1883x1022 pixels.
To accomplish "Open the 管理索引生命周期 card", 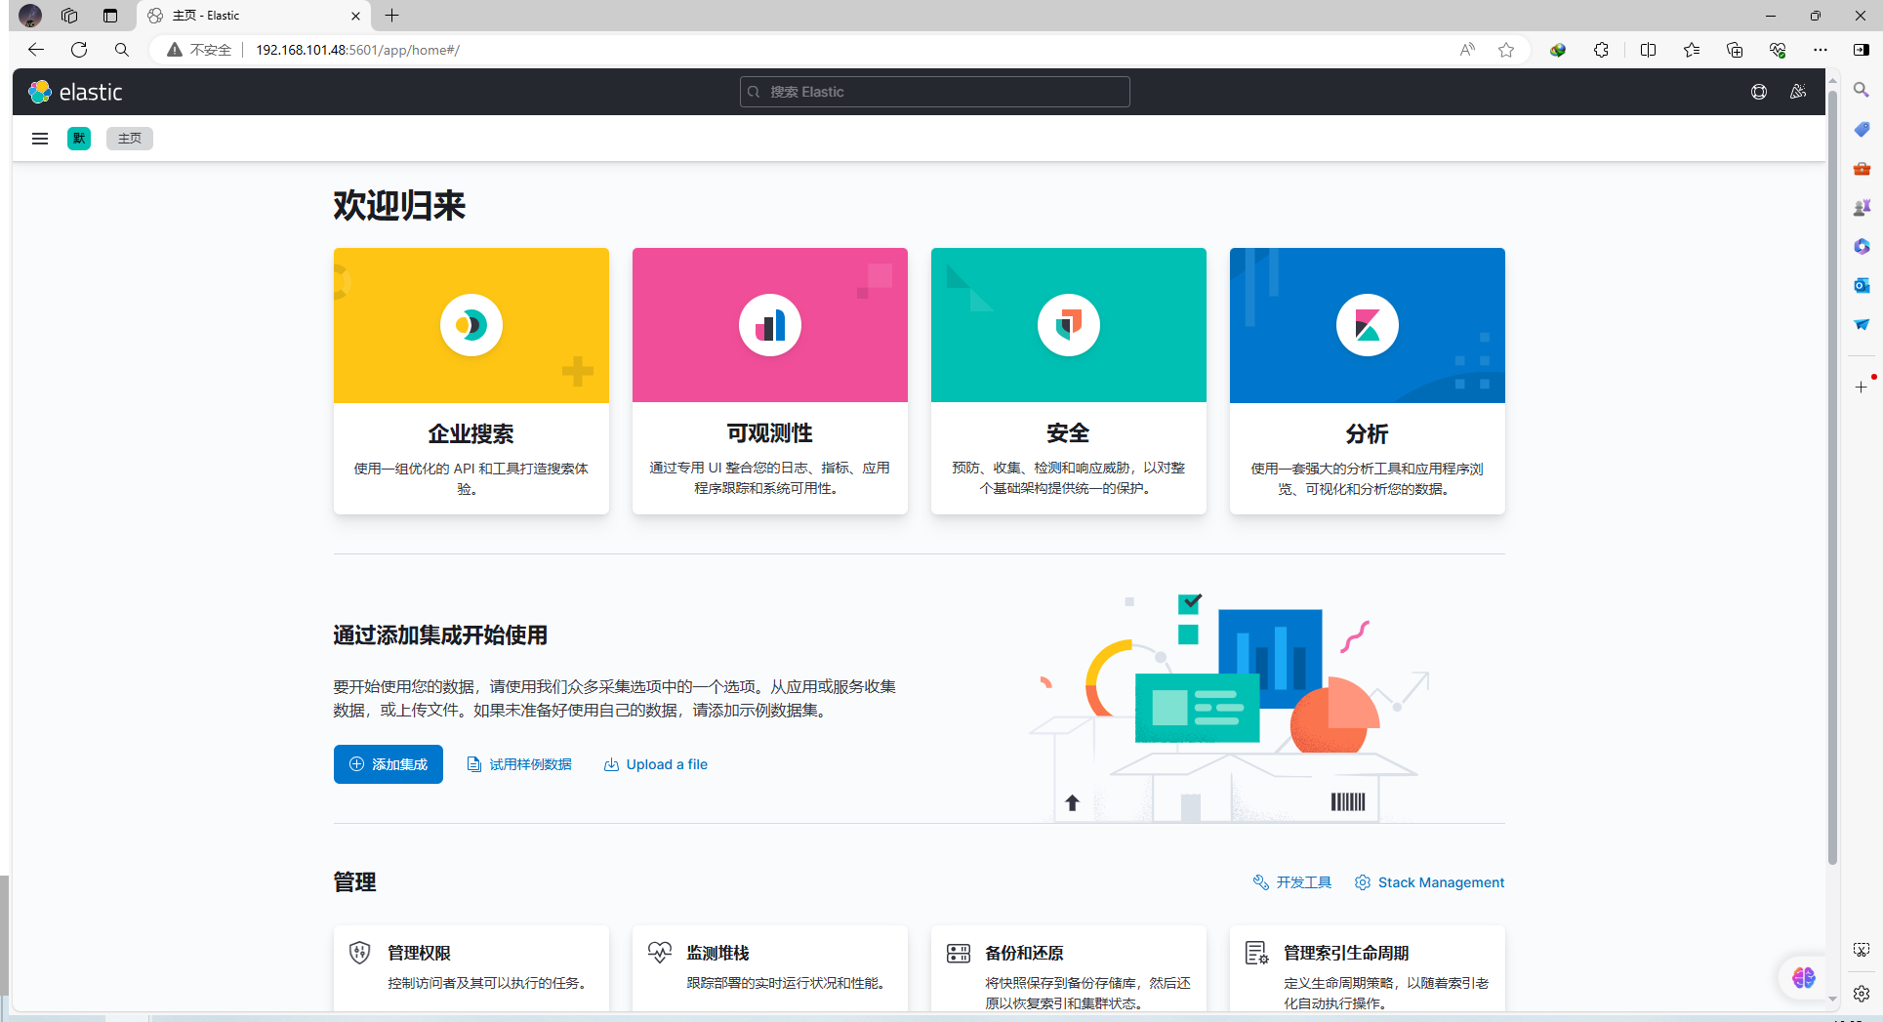I will (1368, 968).
